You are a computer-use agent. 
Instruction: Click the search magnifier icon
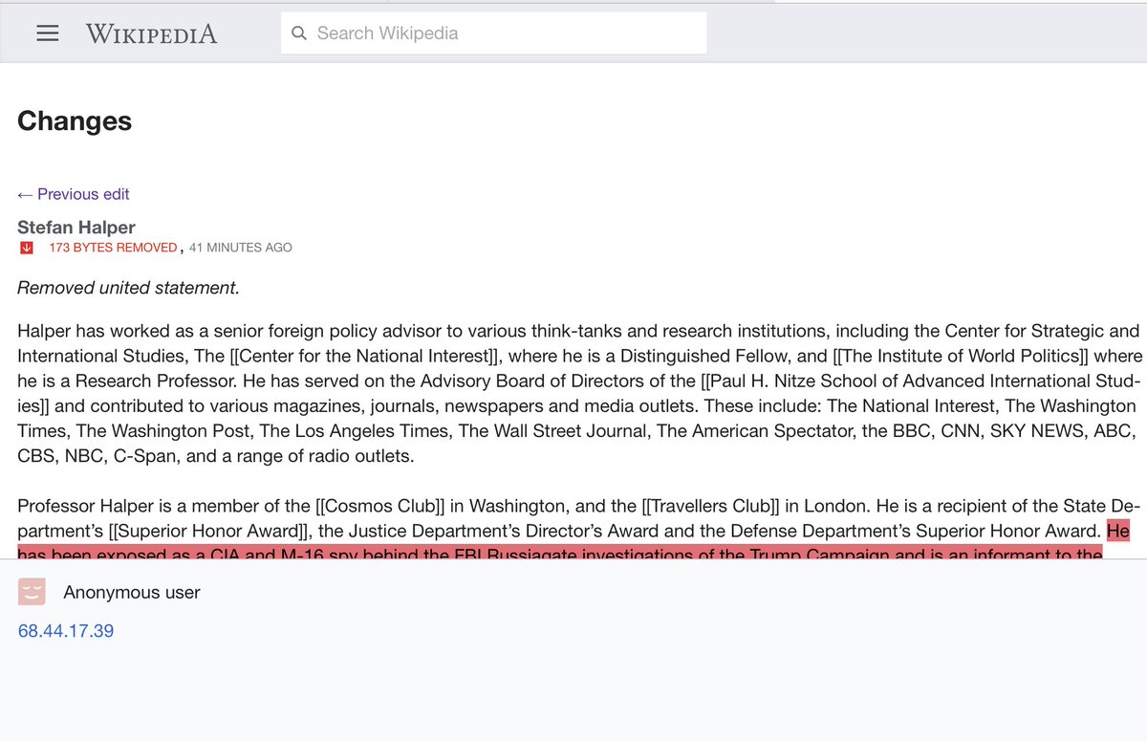(299, 33)
